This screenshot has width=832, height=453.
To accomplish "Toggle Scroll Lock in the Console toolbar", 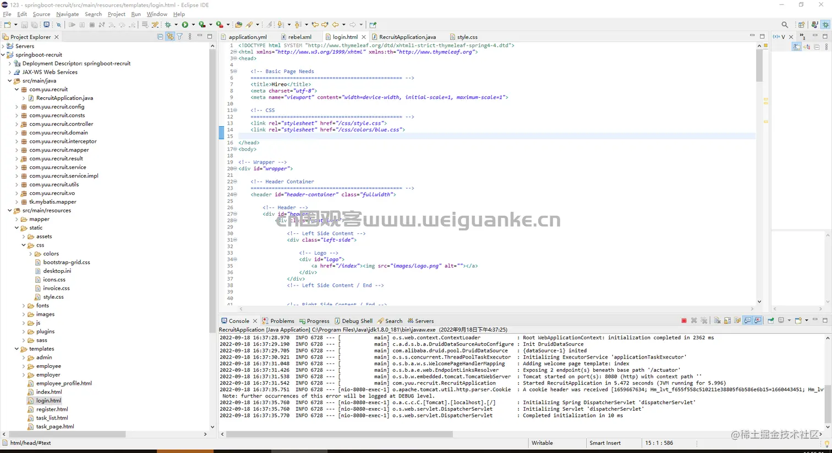I will [727, 321].
